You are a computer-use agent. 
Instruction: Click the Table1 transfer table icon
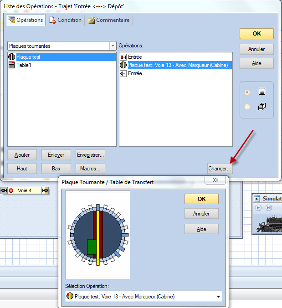11,65
